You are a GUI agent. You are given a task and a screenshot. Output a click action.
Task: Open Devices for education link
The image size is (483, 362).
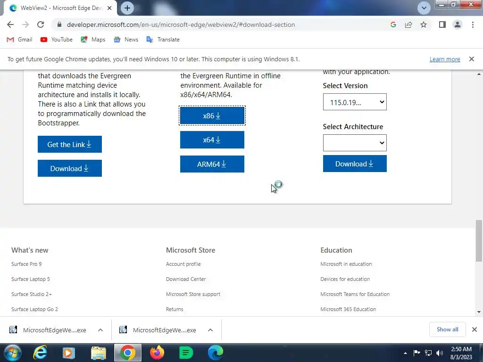(345, 279)
